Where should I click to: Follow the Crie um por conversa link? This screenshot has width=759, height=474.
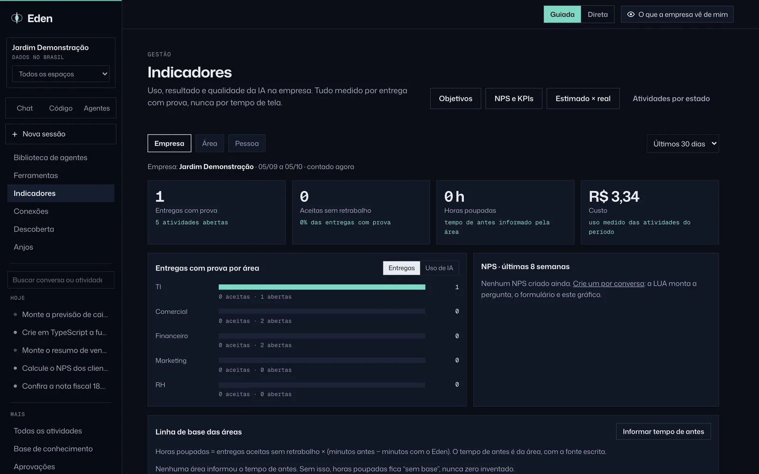[609, 283]
